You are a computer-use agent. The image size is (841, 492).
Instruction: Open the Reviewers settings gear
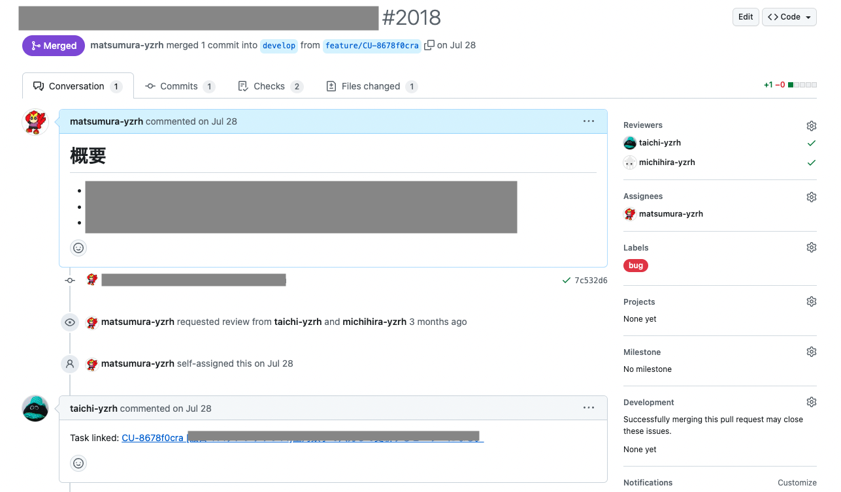pyautogui.click(x=811, y=125)
